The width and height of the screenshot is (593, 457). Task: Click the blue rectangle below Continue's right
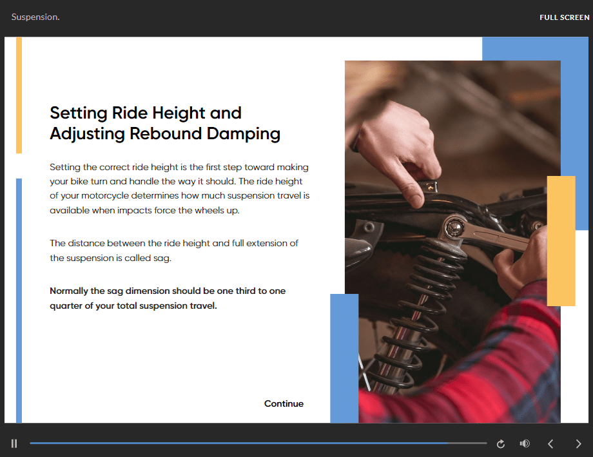coord(344,358)
